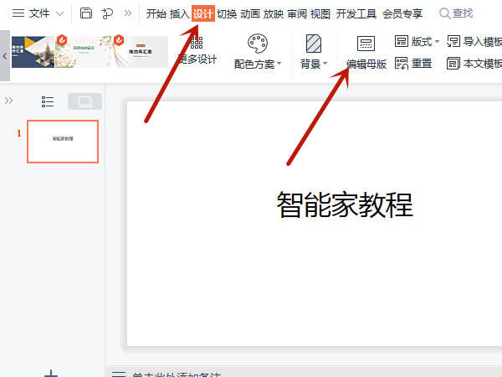Open the 开发工具 tab
Image resolution: width=502 pixels, height=377 pixels.
click(x=356, y=13)
